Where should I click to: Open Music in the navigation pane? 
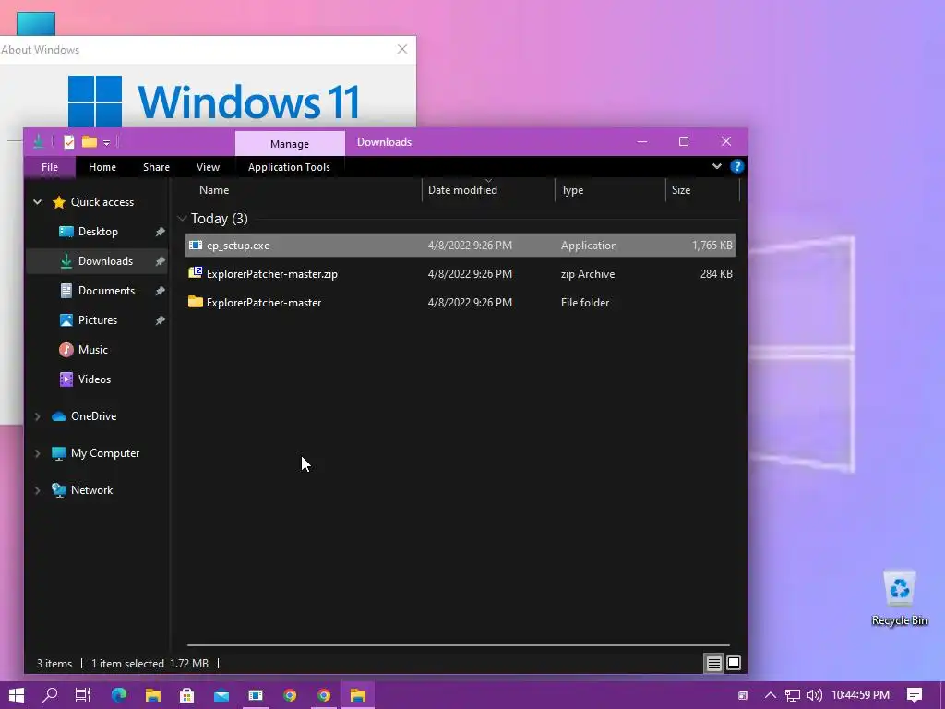tap(93, 350)
